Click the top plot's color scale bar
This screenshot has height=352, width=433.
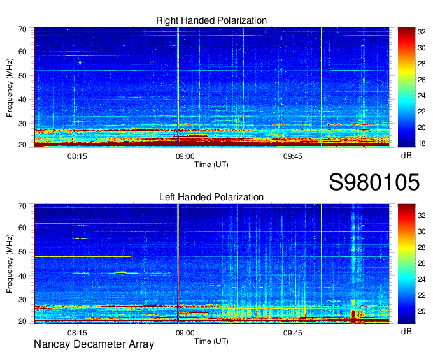click(406, 87)
